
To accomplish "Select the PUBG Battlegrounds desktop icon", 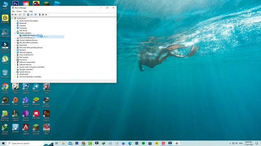I will click(46, 102).
